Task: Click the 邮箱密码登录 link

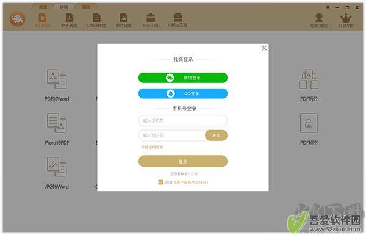Action: pos(152,147)
